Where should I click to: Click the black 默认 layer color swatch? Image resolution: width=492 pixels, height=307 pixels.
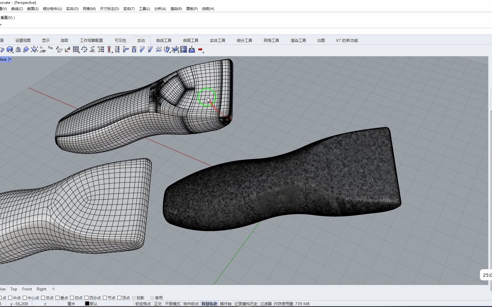click(87, 303)
